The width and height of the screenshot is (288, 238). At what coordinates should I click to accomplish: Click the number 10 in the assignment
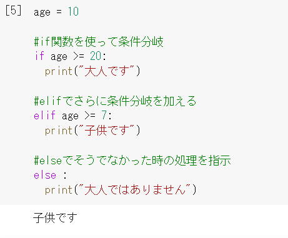click(74, 11)
